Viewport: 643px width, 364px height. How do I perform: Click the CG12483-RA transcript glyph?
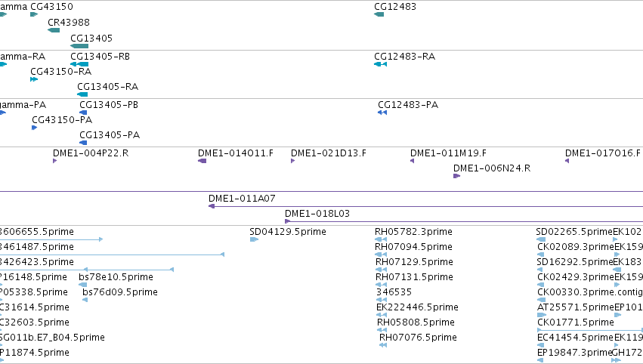coord(381,64)
